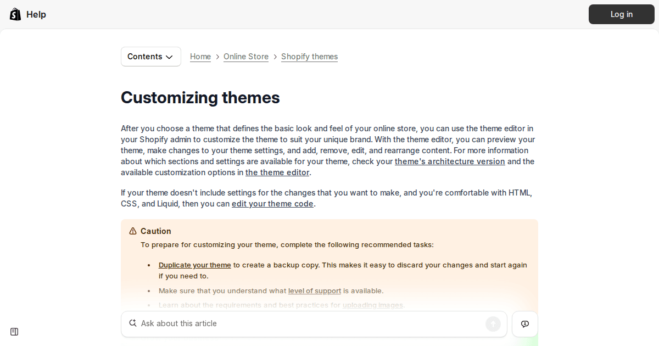Open the Home breadcrumb link
The width and height of the screenshot is (659, 346).
(200, 57)
